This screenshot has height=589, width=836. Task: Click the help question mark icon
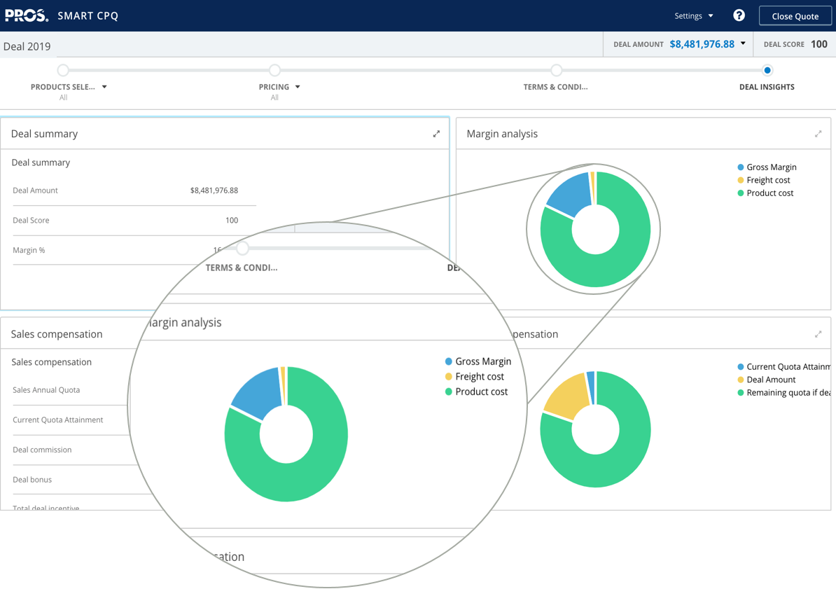coord(739,15)
